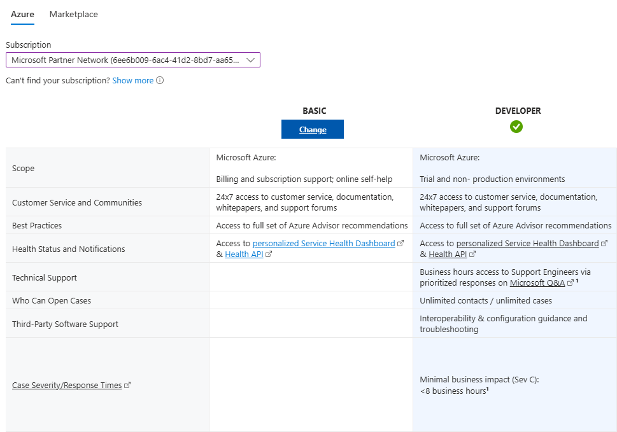Click external link icon beside Microsoft Q&A
The width and height of the screenshot is (617, 432).
pos(569,282)
